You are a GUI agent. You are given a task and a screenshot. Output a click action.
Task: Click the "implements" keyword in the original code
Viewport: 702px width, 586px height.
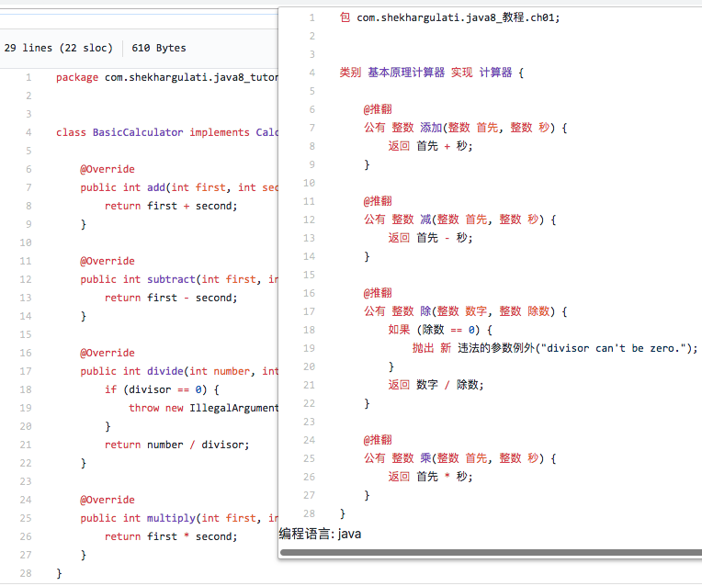220,132
